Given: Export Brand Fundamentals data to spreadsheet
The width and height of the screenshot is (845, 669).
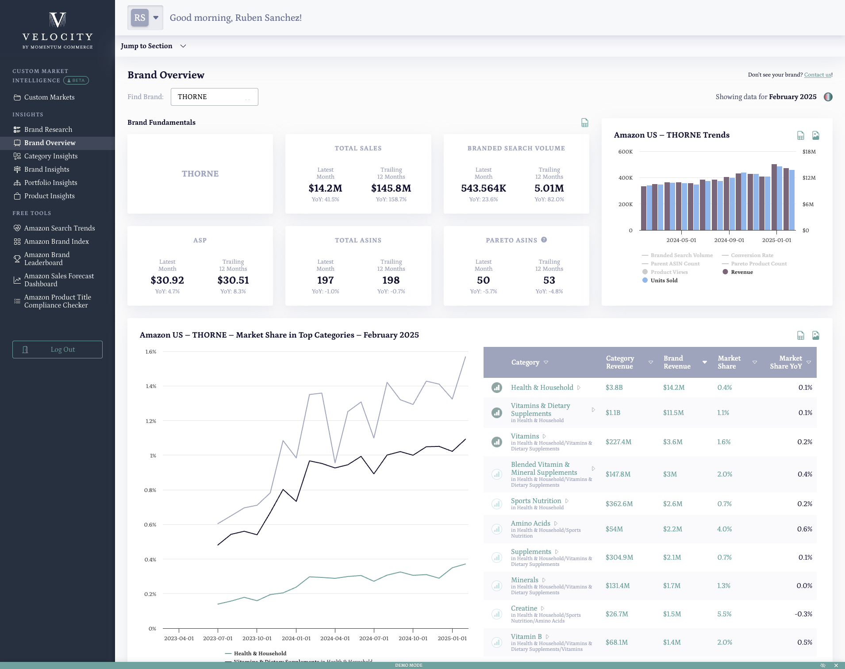Looking at the screenshot, I should (584, 123).
